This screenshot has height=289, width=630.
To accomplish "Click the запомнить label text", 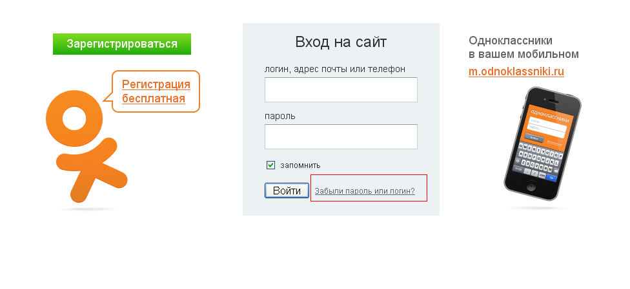I will click(x=300, y=165).
